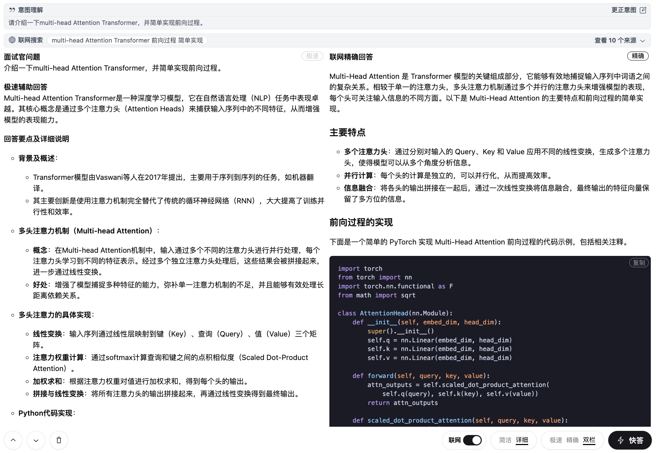Select the 详细 answer style
Image resolution: width=656 pixels, height=453 pixels.
[522, 440]
